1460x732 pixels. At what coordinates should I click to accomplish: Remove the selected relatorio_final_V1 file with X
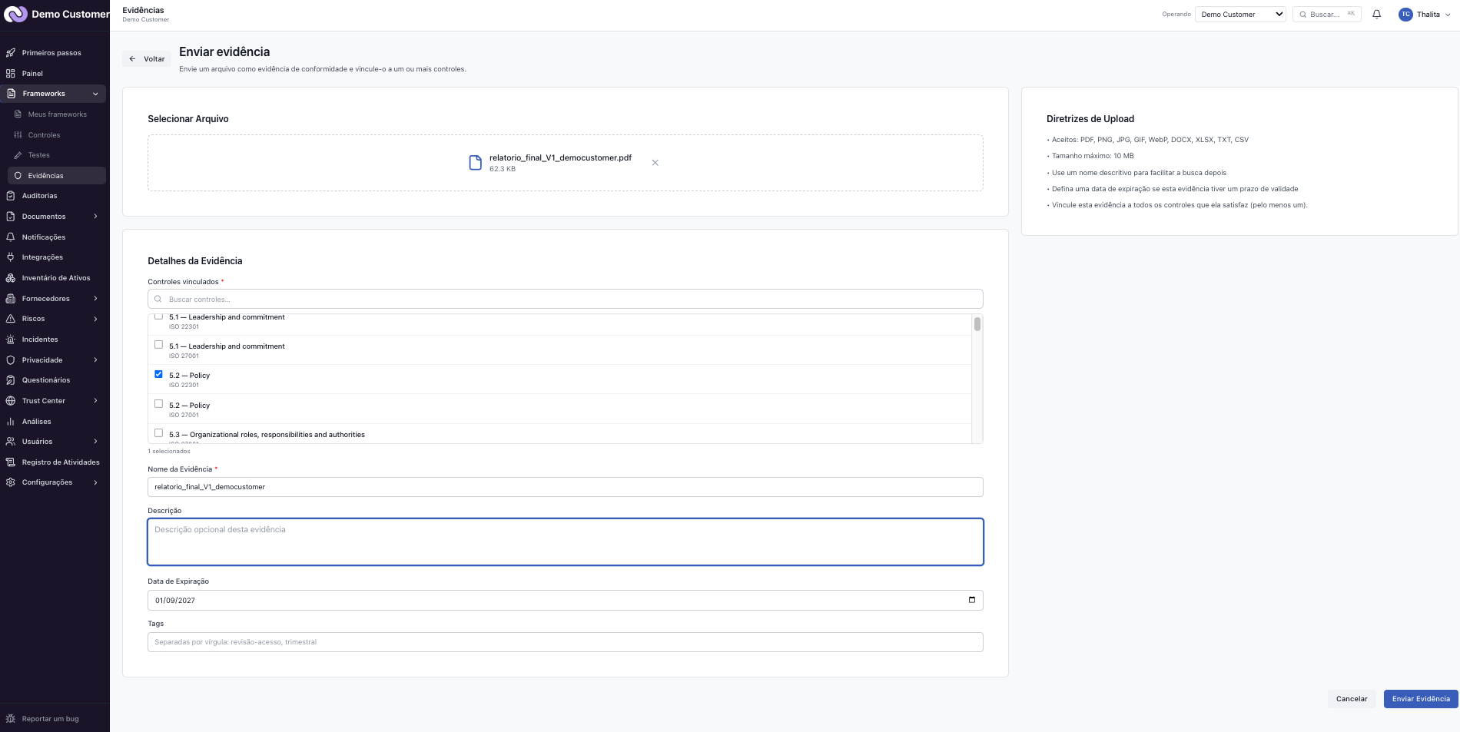click(655, 163)
